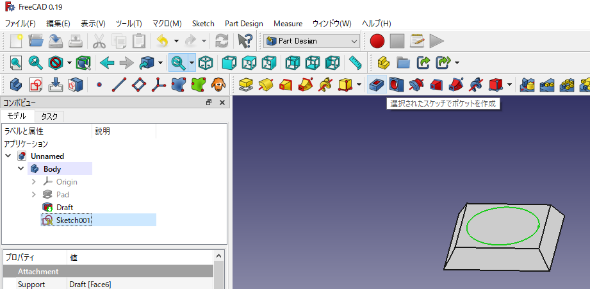Collapse the Unnamed document tree node

[8, 156]
